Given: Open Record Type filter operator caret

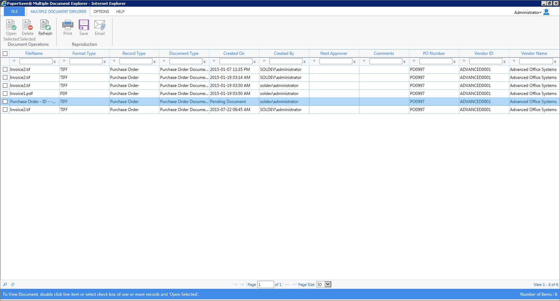Looking at the screenshot, I should point(114,61).
